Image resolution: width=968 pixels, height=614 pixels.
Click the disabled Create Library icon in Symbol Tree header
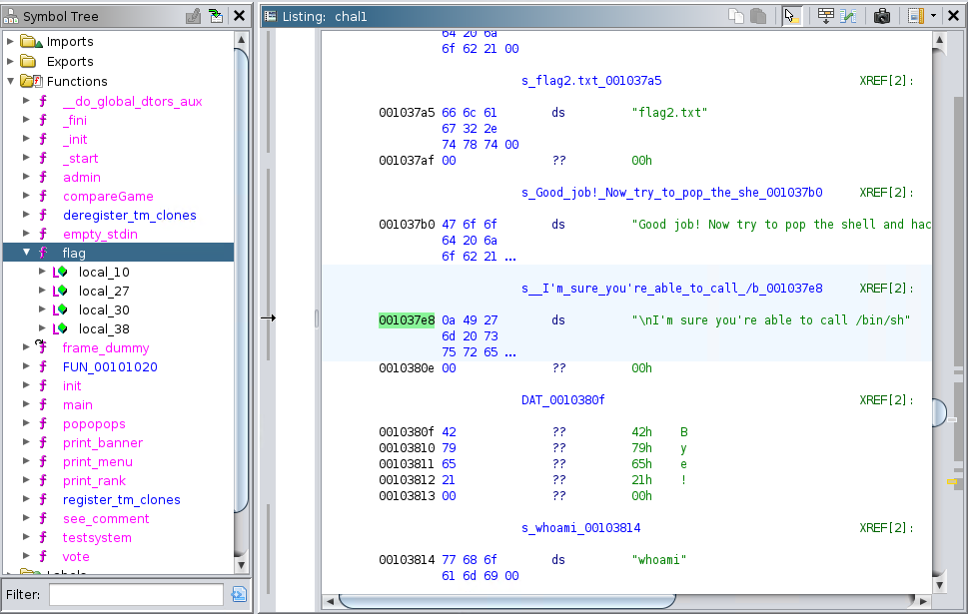coord(193,16)
